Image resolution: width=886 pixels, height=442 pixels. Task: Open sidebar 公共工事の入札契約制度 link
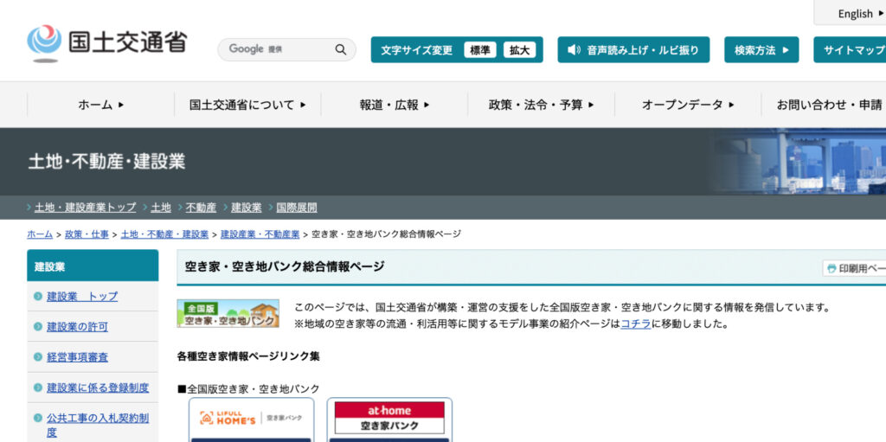click(98, 425)
